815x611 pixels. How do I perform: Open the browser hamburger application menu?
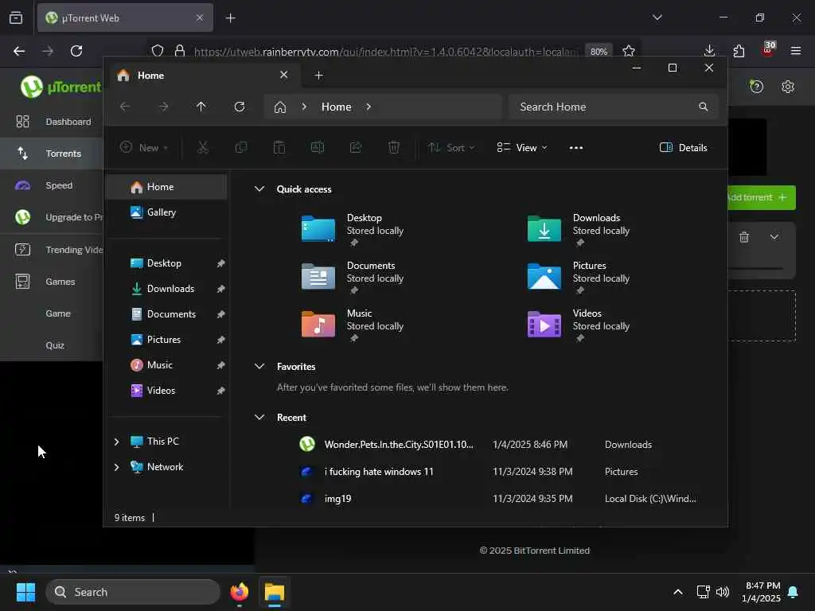pyautogui.click(x=796, y=51)
